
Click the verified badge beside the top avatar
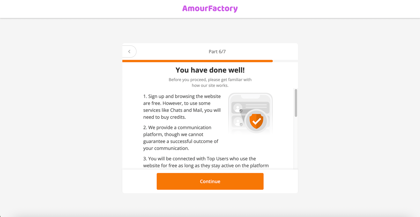pyautogui.click(x=241, y=111)
